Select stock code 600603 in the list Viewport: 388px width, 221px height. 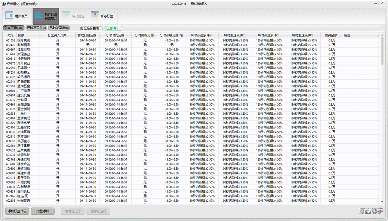click(11, 91)
